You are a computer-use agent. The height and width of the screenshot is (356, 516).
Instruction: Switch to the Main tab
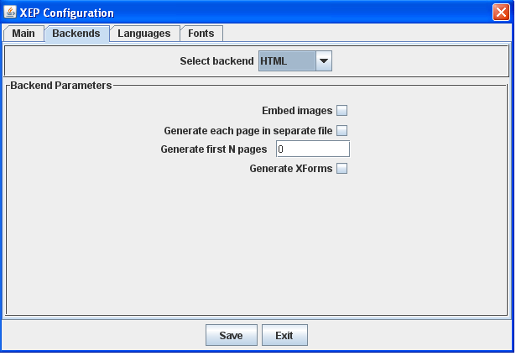point(23,34)
